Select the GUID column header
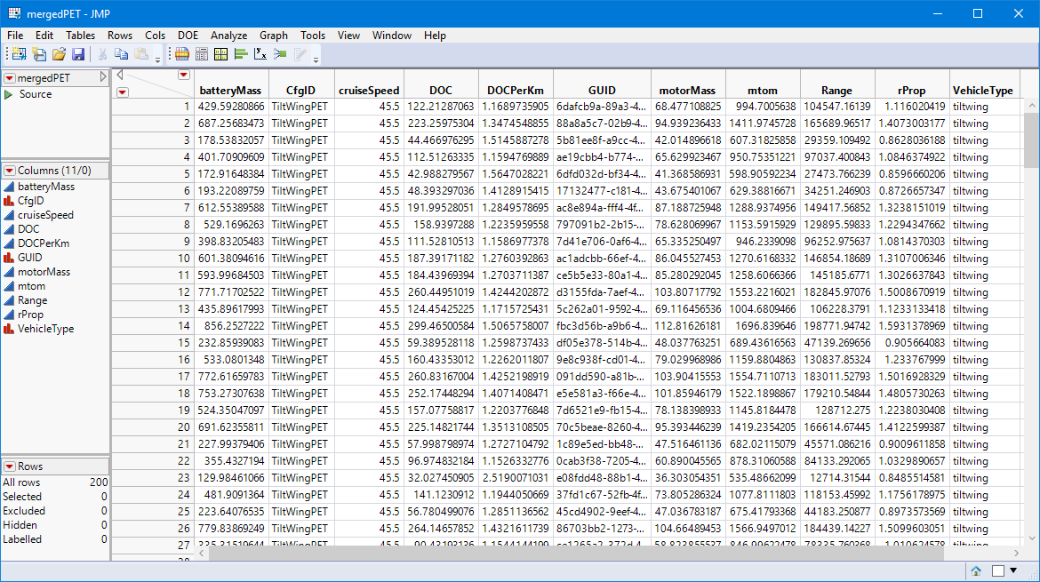Screen dimensions: 1040x582 coord(602,91)
